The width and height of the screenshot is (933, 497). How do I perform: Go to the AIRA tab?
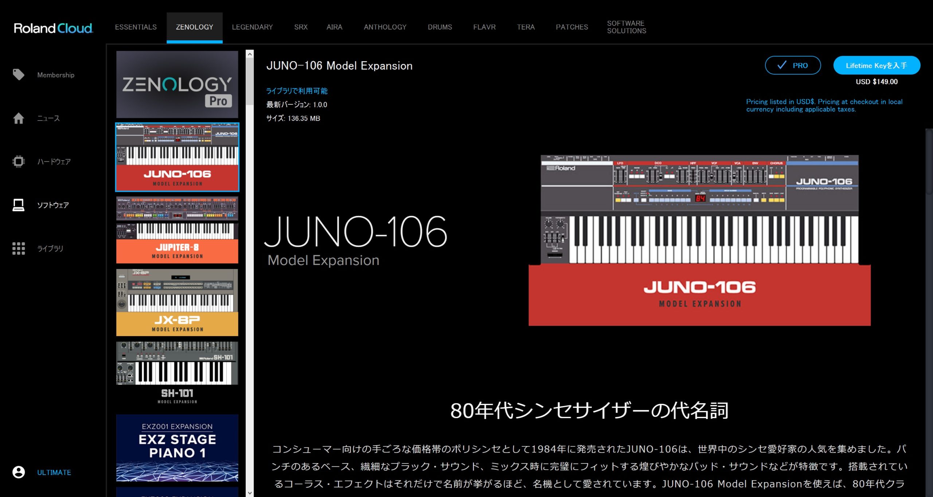(x=334, y=27)
